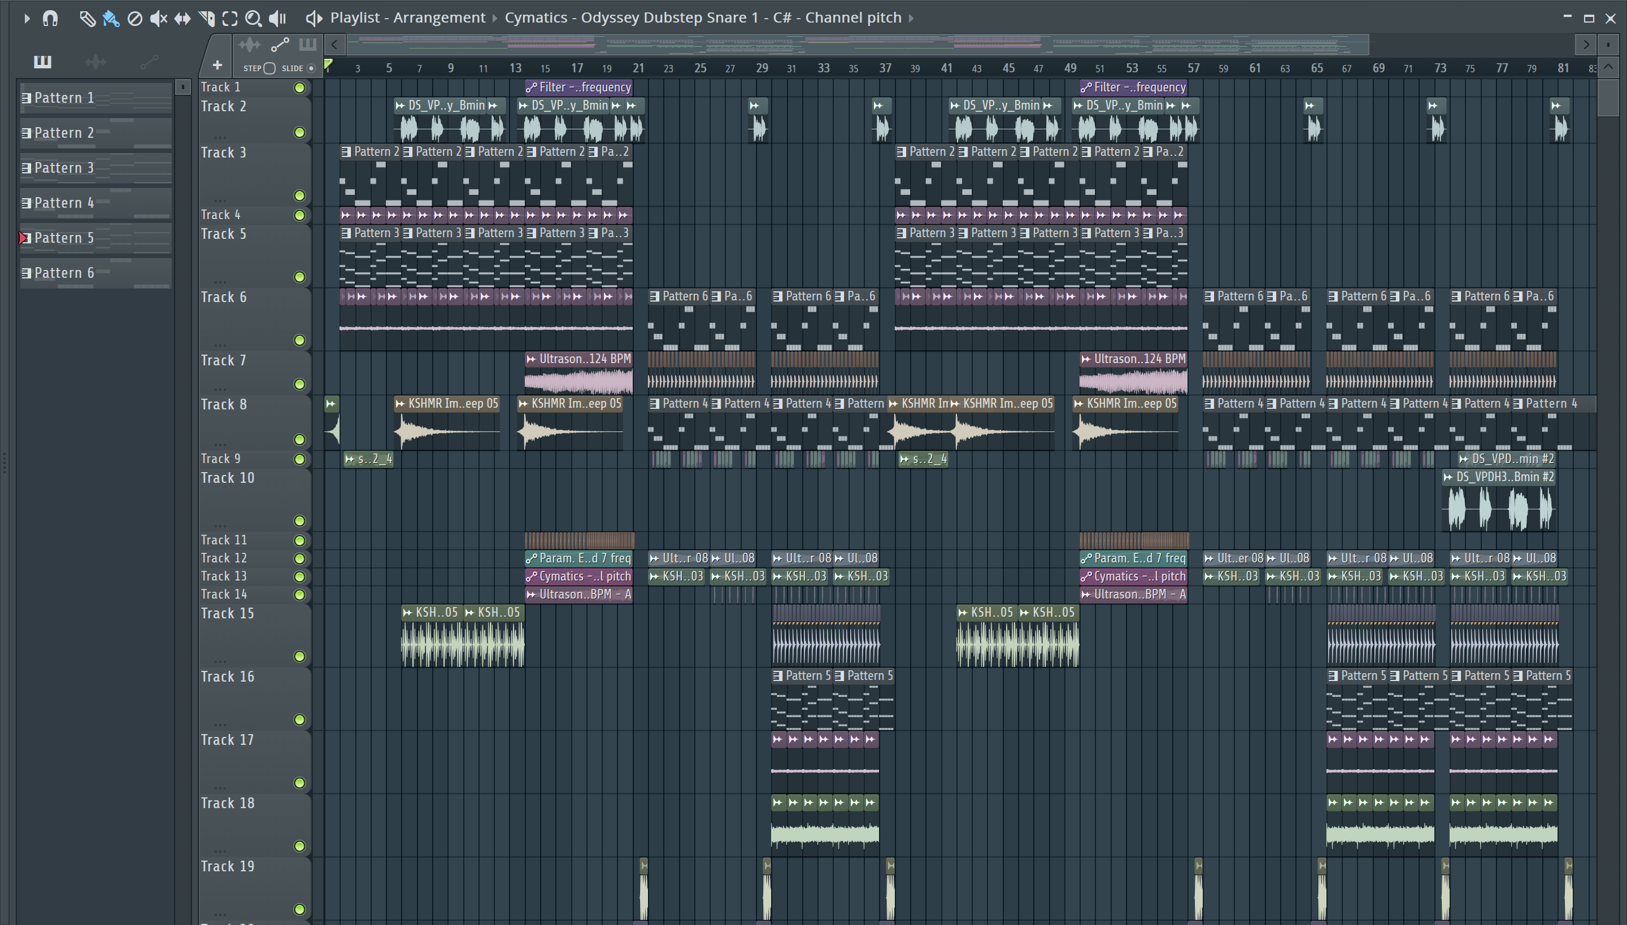Image resolution: width=1627 pixels, height=925 pixels.
Task: Click bar 57 on timeline ruler
Action: pyautogui.click(x=1194, y=68)
